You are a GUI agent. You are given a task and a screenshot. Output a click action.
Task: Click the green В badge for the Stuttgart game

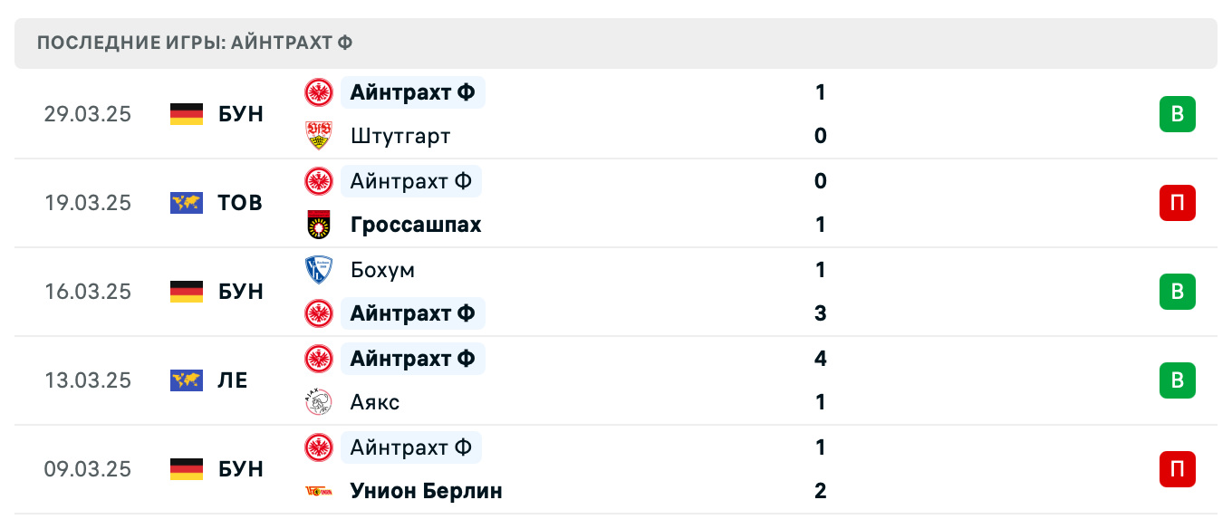coord(1177,114)
